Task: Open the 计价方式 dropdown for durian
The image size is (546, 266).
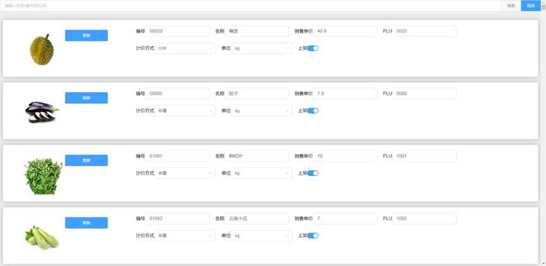Action: pos(185,48)
